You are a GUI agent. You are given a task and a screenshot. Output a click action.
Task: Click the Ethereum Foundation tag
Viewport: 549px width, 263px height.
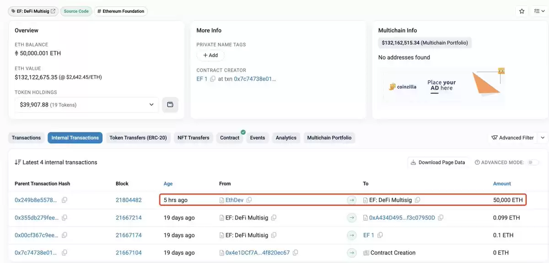pyautogui.click(x=121, y=11)
